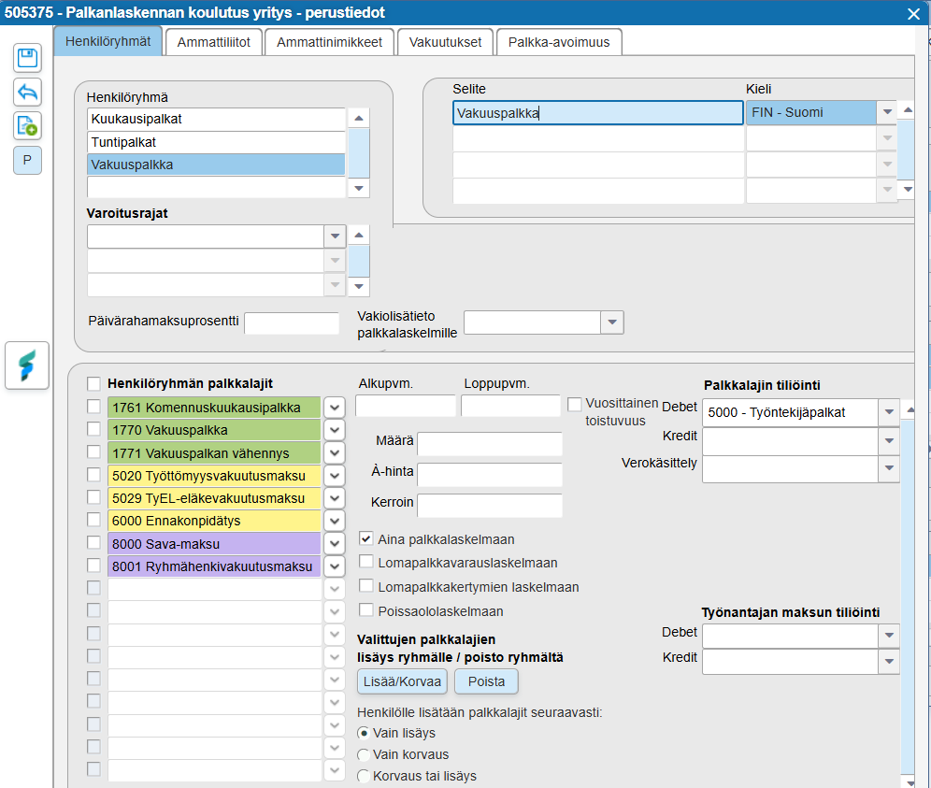The width and height of the screenshot is (931, 788).
Task: Expand dropdown for 1770 Vakuuspalkka row
Action: [335, 430]
